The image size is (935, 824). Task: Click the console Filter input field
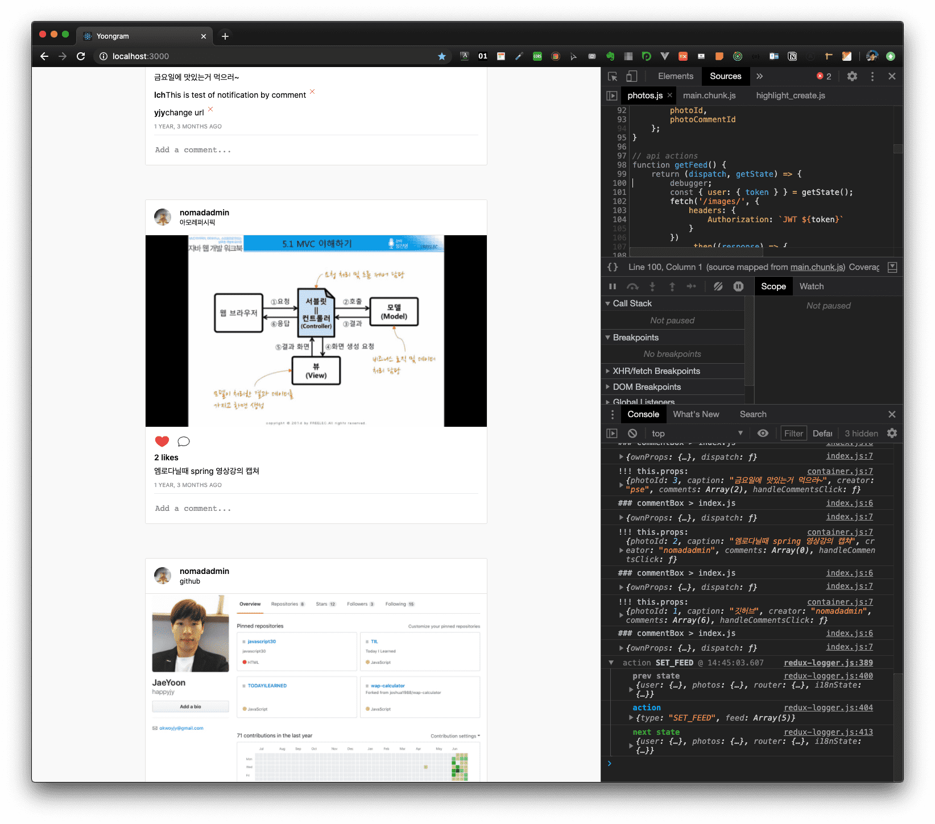coord(793,433)
